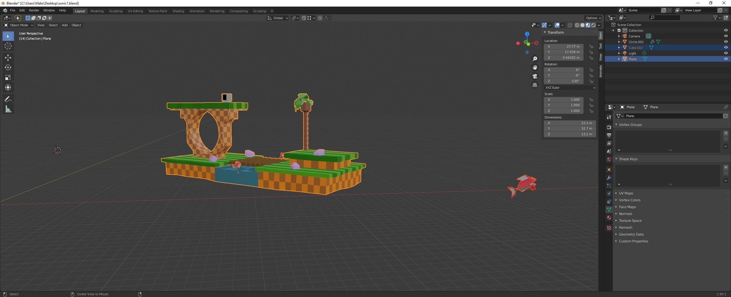Open the View Layer properties icon
Viewport: 731px width, 297px height.
click(609, 143)
